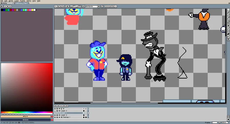Close the Home tab

13,3
